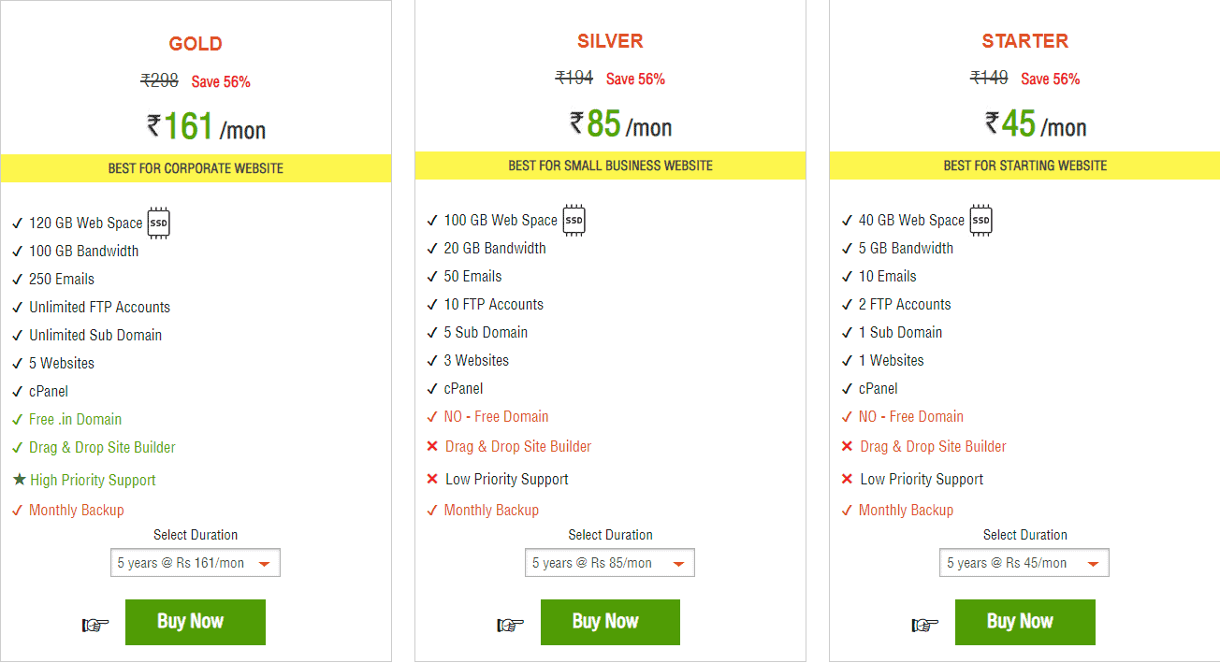
Task: Click the pointing hand icon beside SILVER Buy Now
Action: coord(510,622)
